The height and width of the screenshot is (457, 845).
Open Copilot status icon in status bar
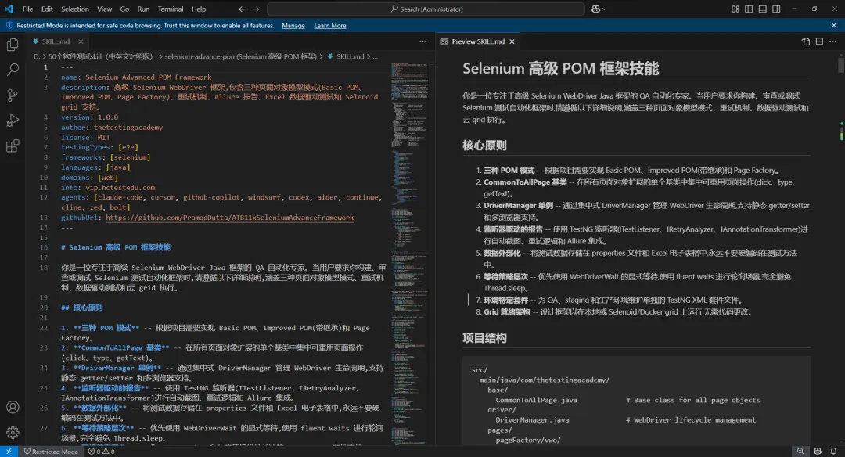(x=818, y=451)
